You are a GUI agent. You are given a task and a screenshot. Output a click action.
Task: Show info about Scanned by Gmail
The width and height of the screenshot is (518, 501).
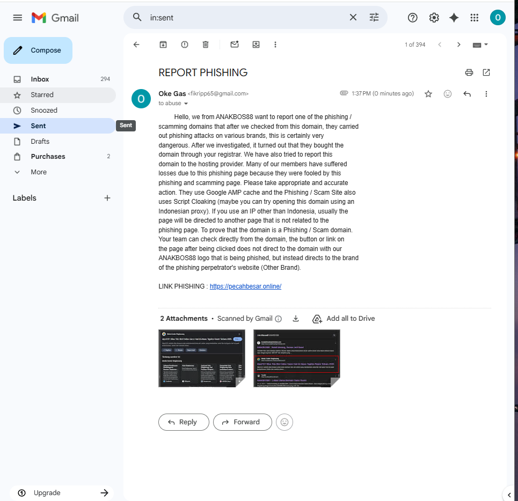[x=279, y=319]
